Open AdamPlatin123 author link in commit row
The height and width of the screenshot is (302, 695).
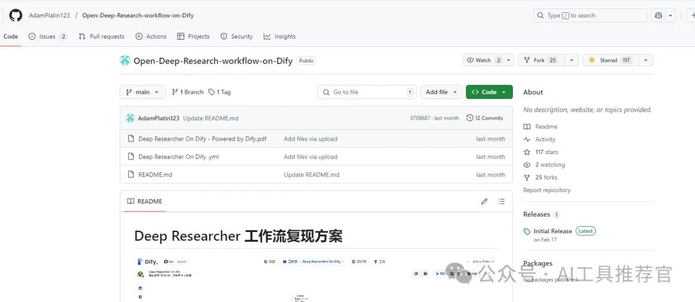[x=159, y=118]
